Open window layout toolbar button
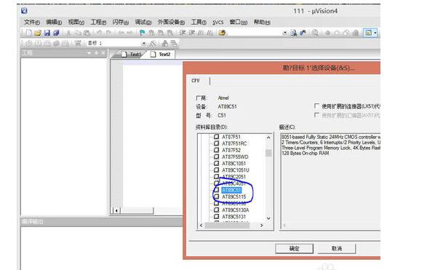The width and height of the screenshot is (427, 270). 368,33
